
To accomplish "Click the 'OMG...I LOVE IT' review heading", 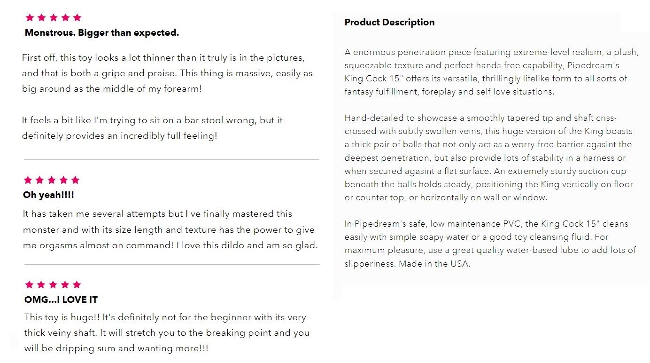I will pos(61,300).
